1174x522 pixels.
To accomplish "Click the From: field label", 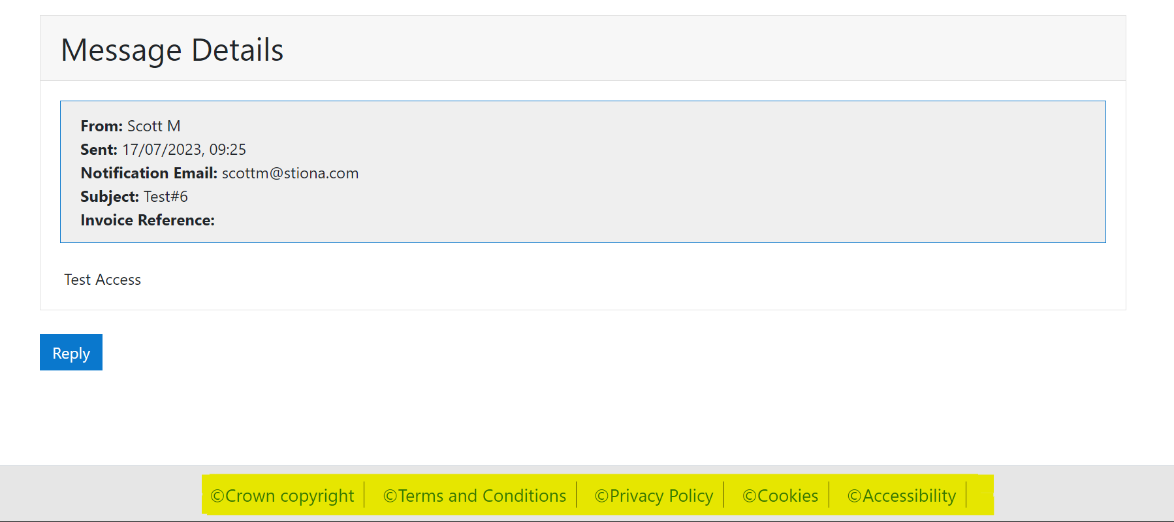I will pos(101,126).
